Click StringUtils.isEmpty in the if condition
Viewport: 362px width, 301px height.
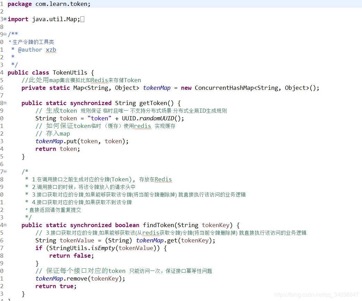coord(82,248)
